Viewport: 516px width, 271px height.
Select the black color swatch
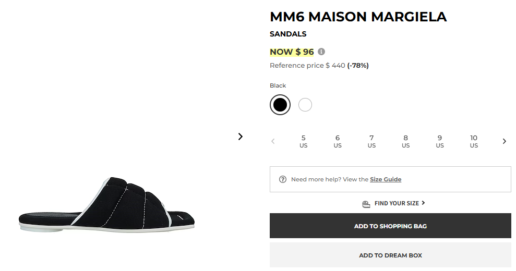coord(280,105)
